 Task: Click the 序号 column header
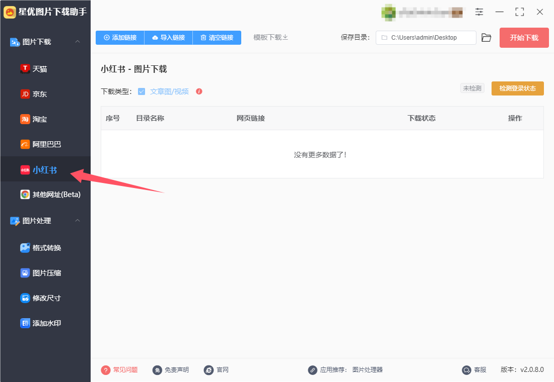point(113,118)
